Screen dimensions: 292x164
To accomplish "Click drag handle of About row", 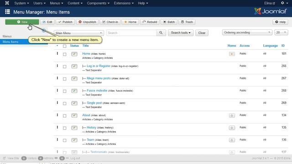I will click(x=57, y=115).
